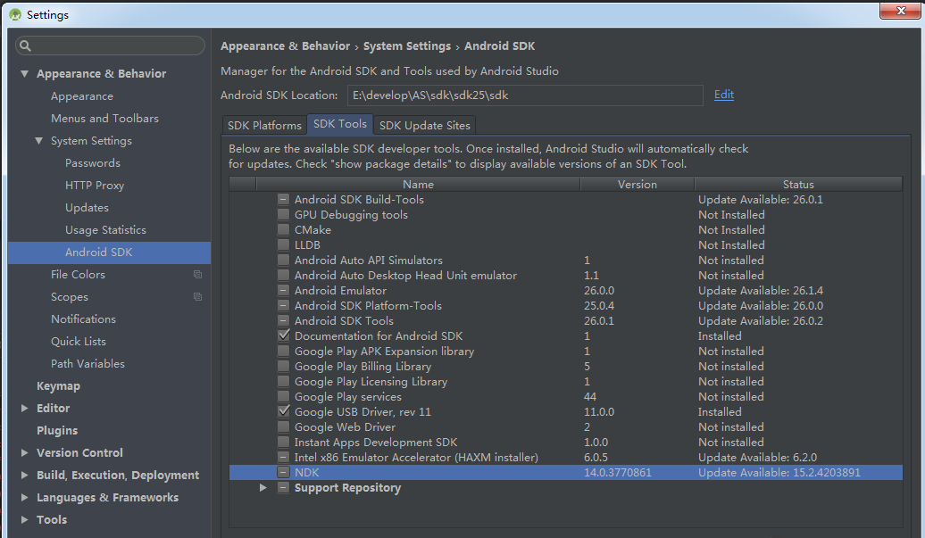Screen dimensions: 925x538
Task: Open the SDK Update Sites tab
Action: tap(425, 126)
